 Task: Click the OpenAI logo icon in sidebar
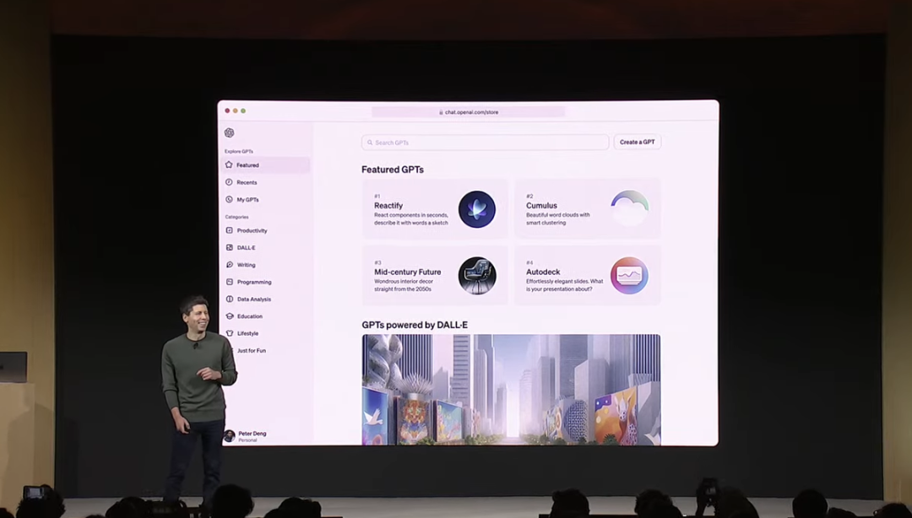[229, 132]
